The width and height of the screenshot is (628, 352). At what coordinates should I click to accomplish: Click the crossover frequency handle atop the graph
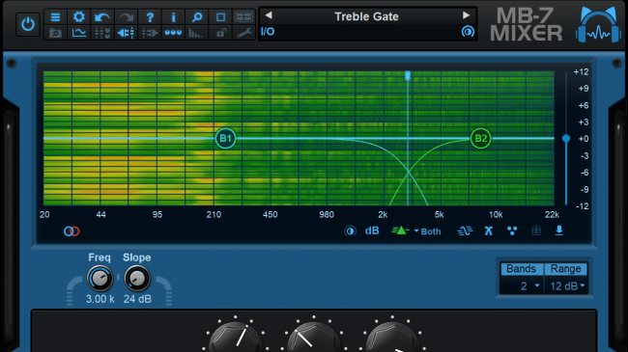pos(408,75)
